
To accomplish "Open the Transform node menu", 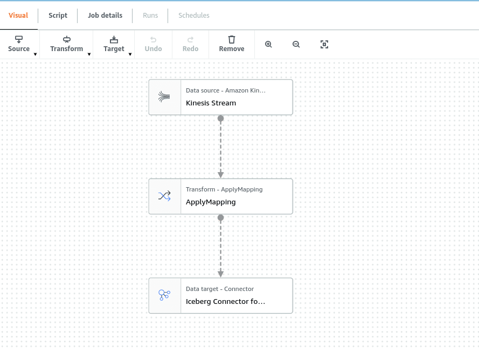I will (x=67, y=44).
